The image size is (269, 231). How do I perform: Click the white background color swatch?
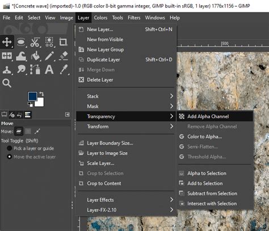pyautogui.click(x=40, y=103)
